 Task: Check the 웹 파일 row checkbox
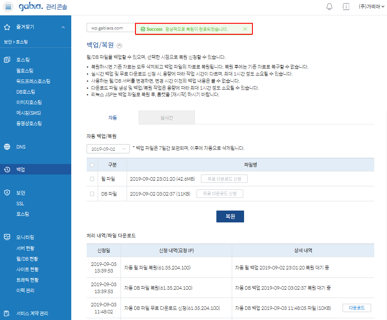92,179
